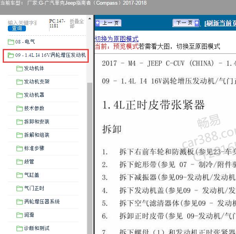Click the left arrow icon on 上一页
This screenshot has width=236, height=234.
coord(98,23)
